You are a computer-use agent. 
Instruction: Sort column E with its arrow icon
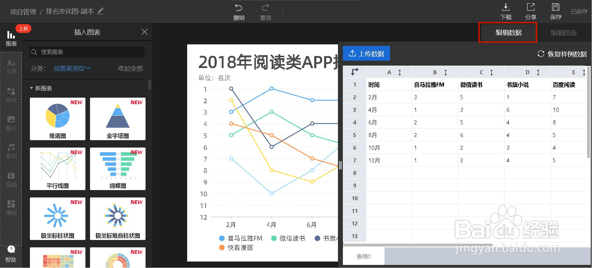tap(584, 72)
